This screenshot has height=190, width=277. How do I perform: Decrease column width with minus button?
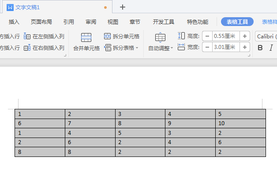pos(207,47)
